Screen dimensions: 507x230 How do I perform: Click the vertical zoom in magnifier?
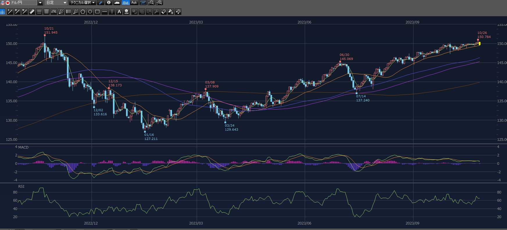tap(159, 3)
